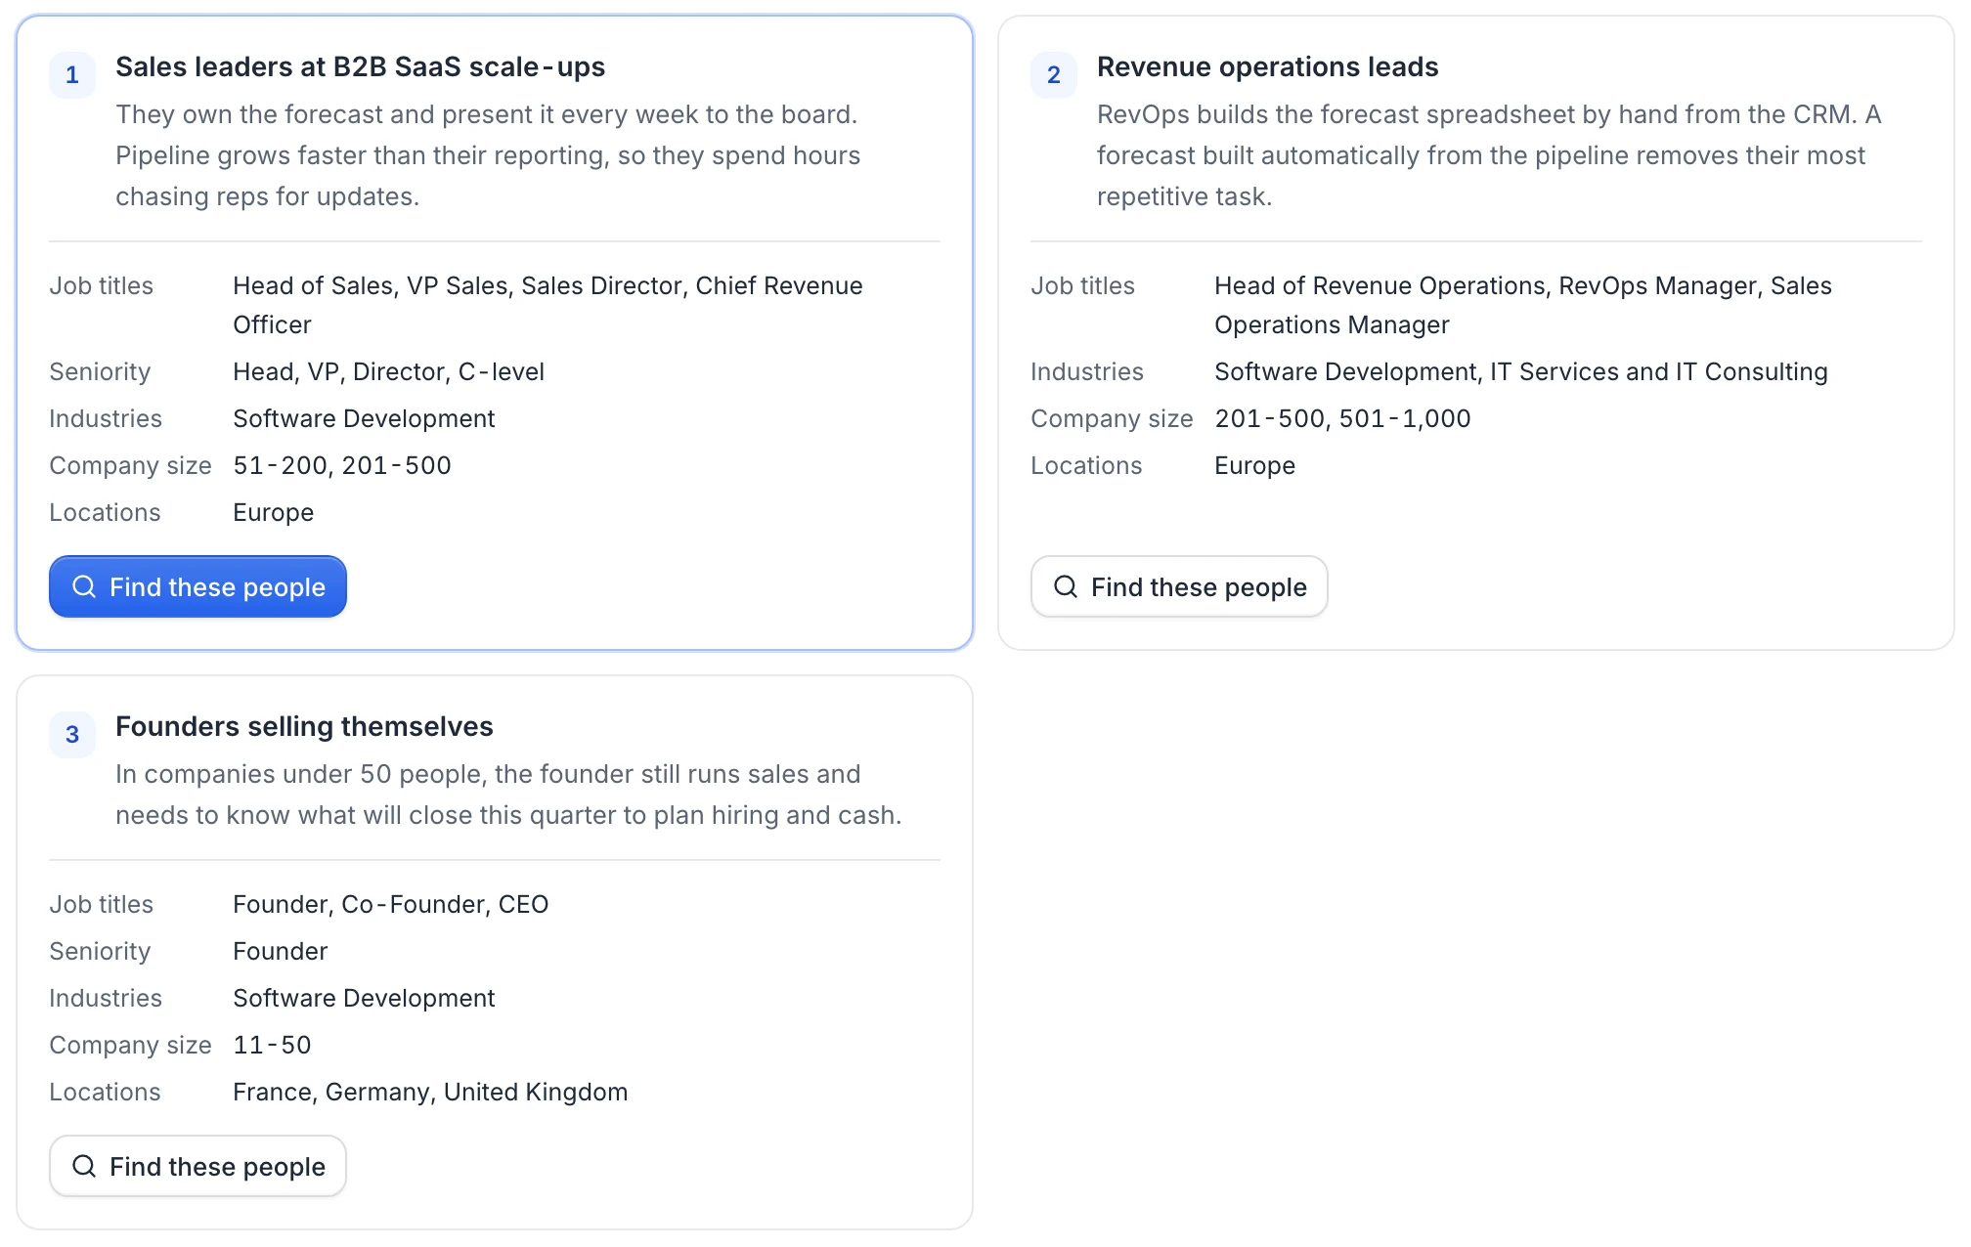Click description starting 'They own the forecast'

(x=488, y=155)
